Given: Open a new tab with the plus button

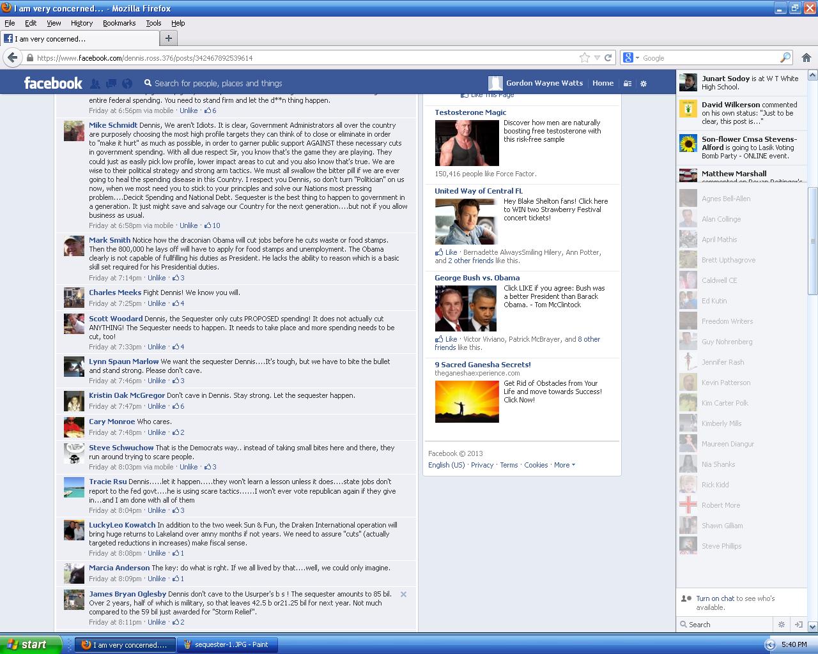Looking at the screenshot, I should [168, 38].
